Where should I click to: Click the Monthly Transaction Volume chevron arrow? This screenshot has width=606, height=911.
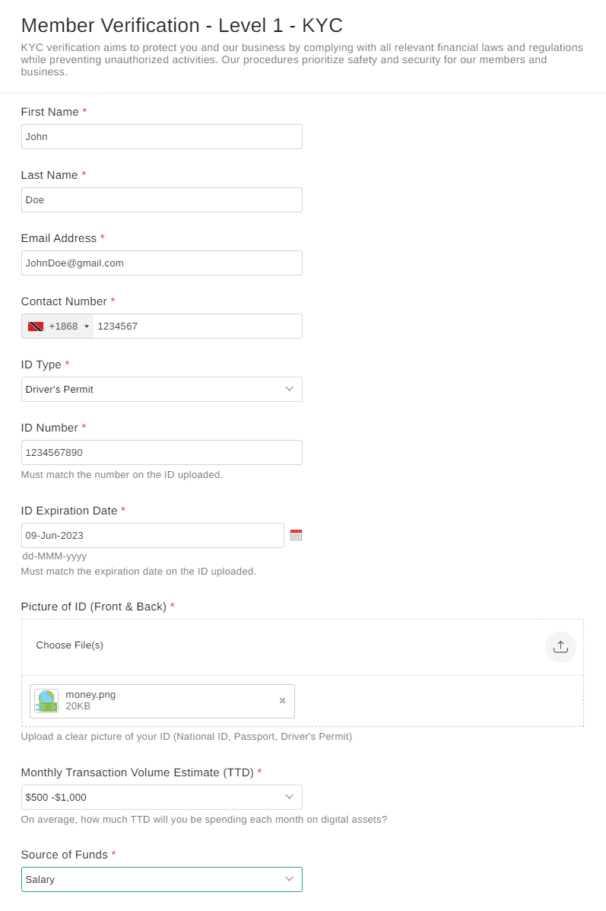(289, 798)
